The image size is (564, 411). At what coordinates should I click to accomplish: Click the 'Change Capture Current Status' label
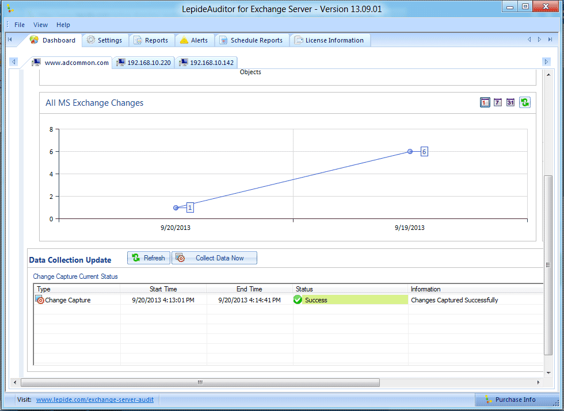coord(75,276)
